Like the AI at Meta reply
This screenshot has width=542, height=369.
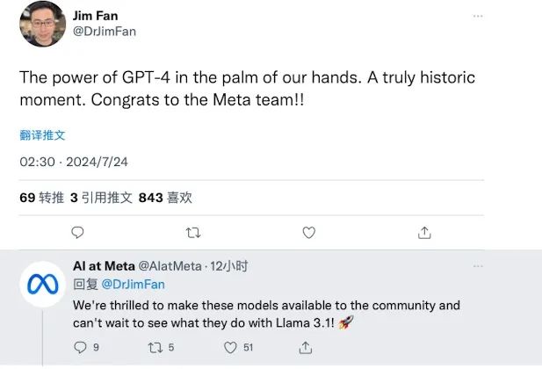[230, 348]
